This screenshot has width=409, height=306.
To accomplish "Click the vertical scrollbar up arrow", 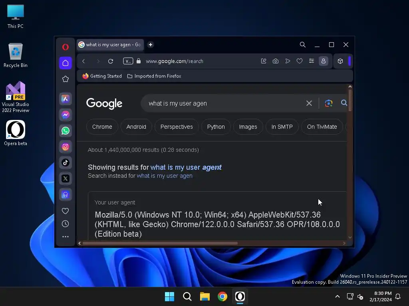I will [x=350, y=86].
